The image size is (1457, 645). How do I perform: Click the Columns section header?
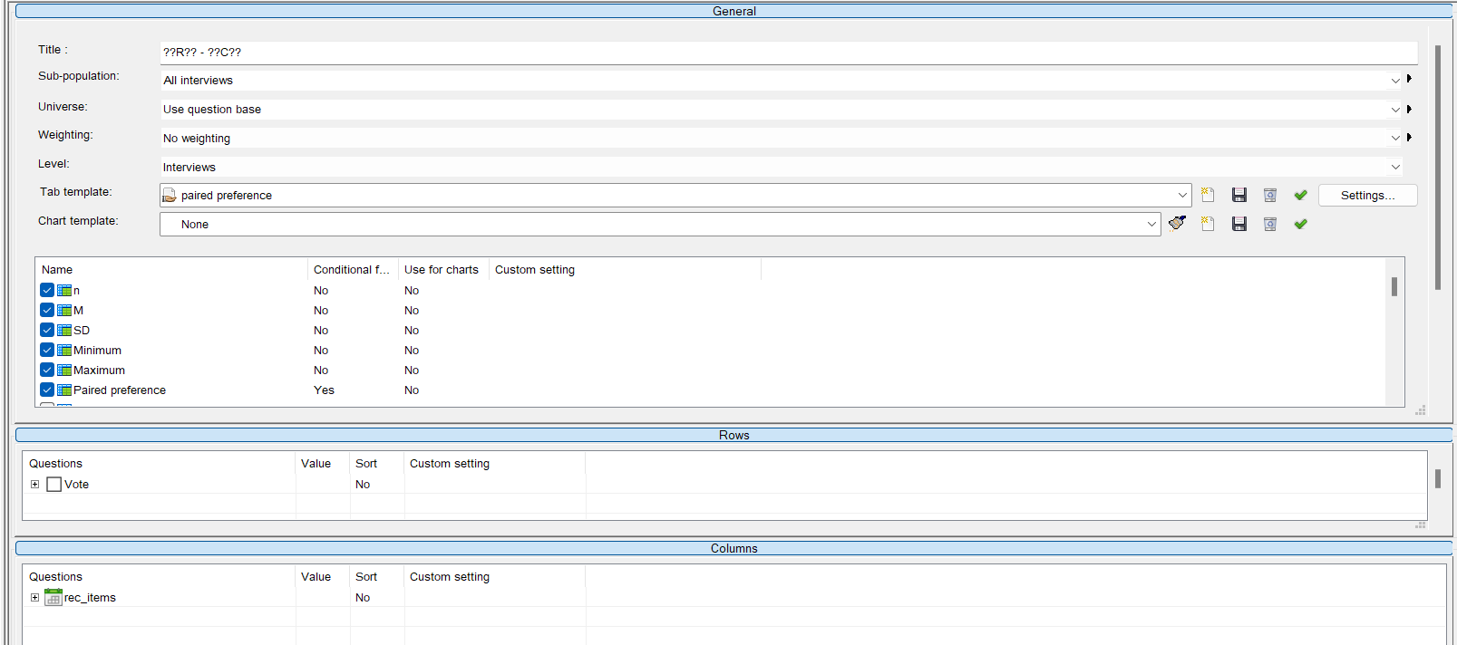[733, 548]
